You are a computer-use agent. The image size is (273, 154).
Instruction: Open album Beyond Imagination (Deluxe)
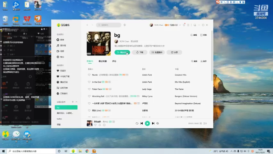pyautogui.click(x=188, y=103)
